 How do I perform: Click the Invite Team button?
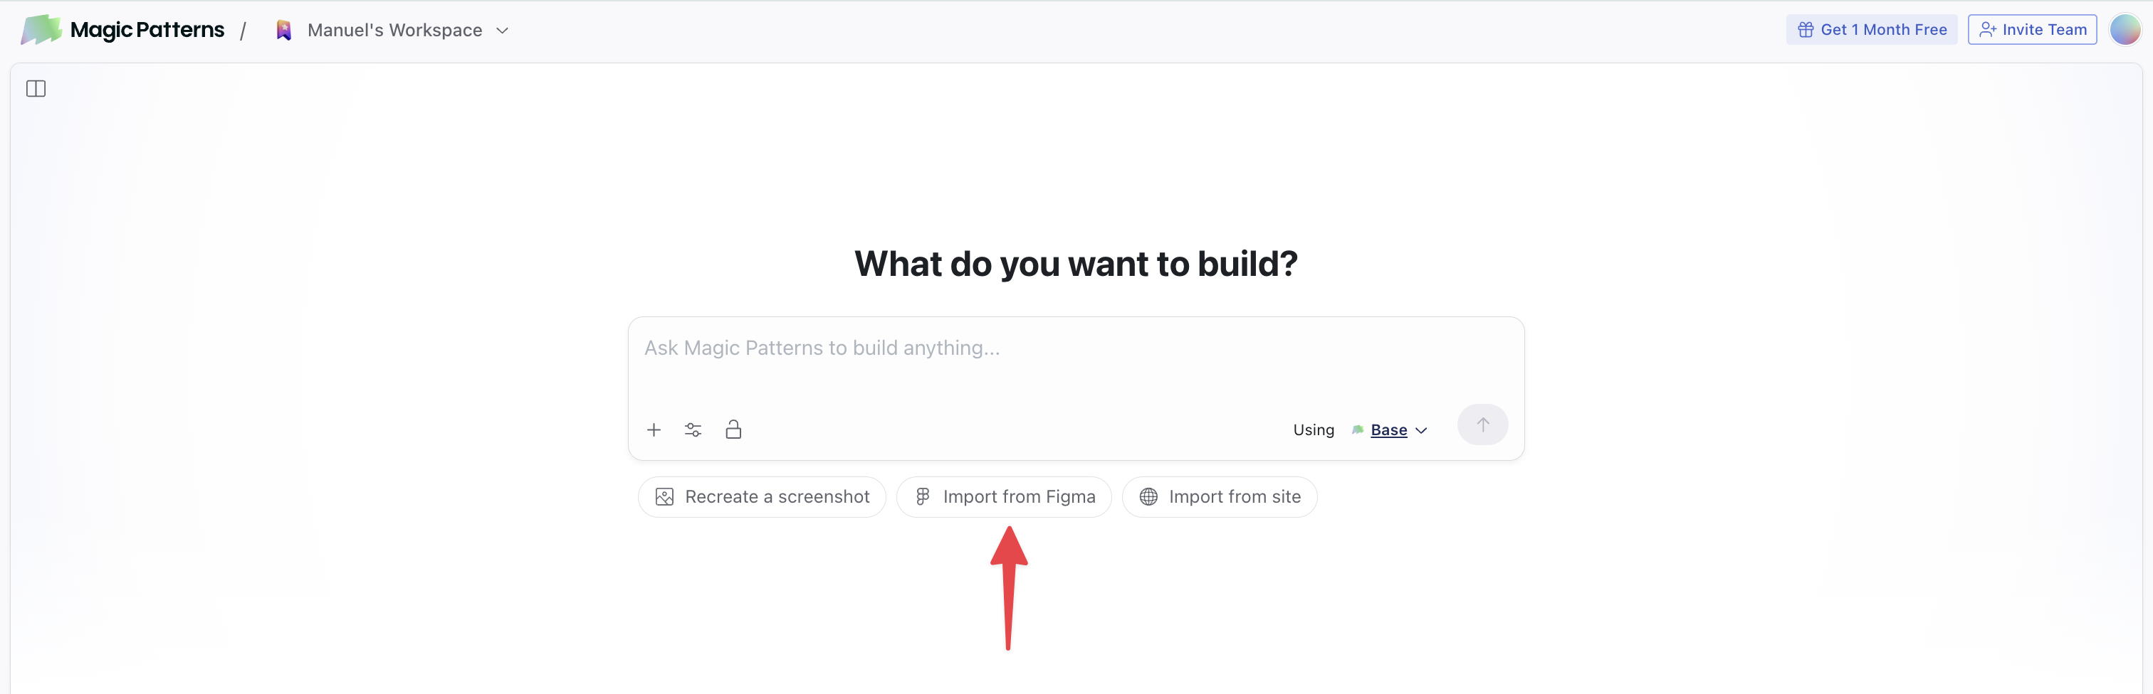tap(2032, 29)
